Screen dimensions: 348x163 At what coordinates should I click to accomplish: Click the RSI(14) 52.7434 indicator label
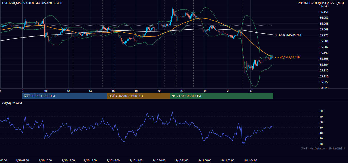(12, 103)
